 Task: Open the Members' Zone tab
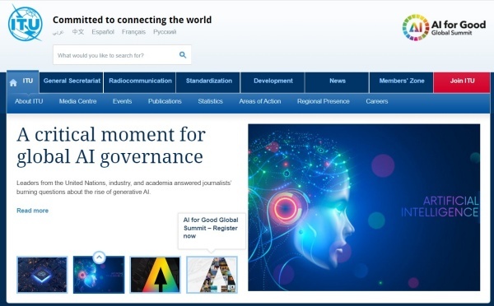point(402,81)
